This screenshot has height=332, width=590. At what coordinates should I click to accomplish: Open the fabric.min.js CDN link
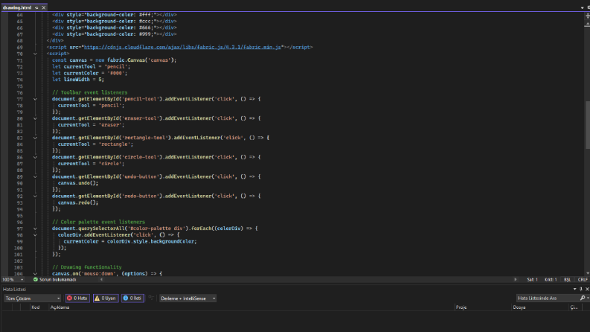point(182,47)
